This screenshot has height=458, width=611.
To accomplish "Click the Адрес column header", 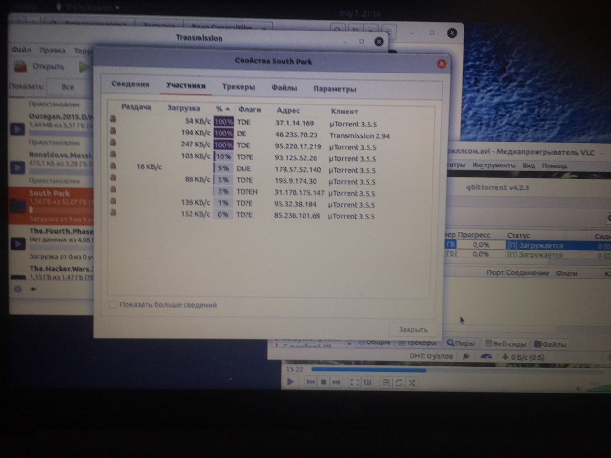I will 288,110.
